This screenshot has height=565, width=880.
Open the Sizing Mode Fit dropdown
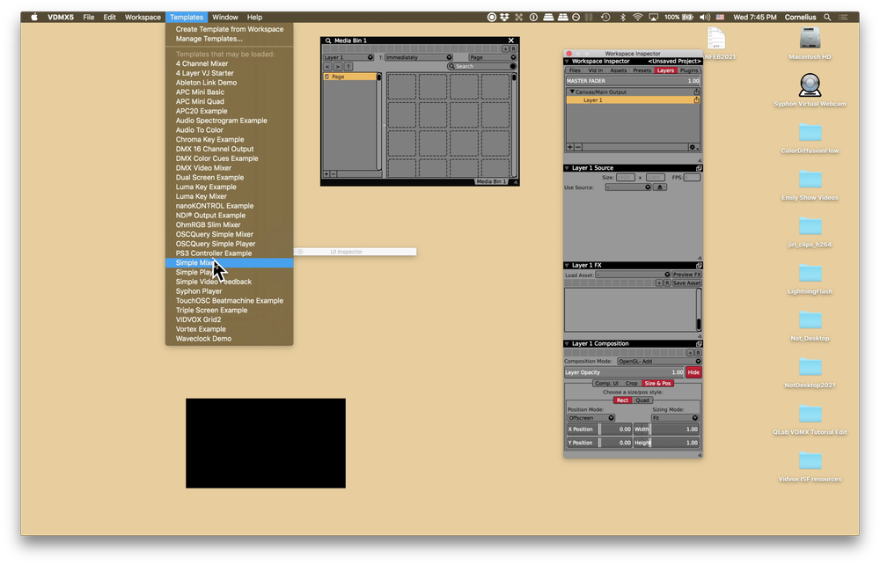tap(675, 417)
